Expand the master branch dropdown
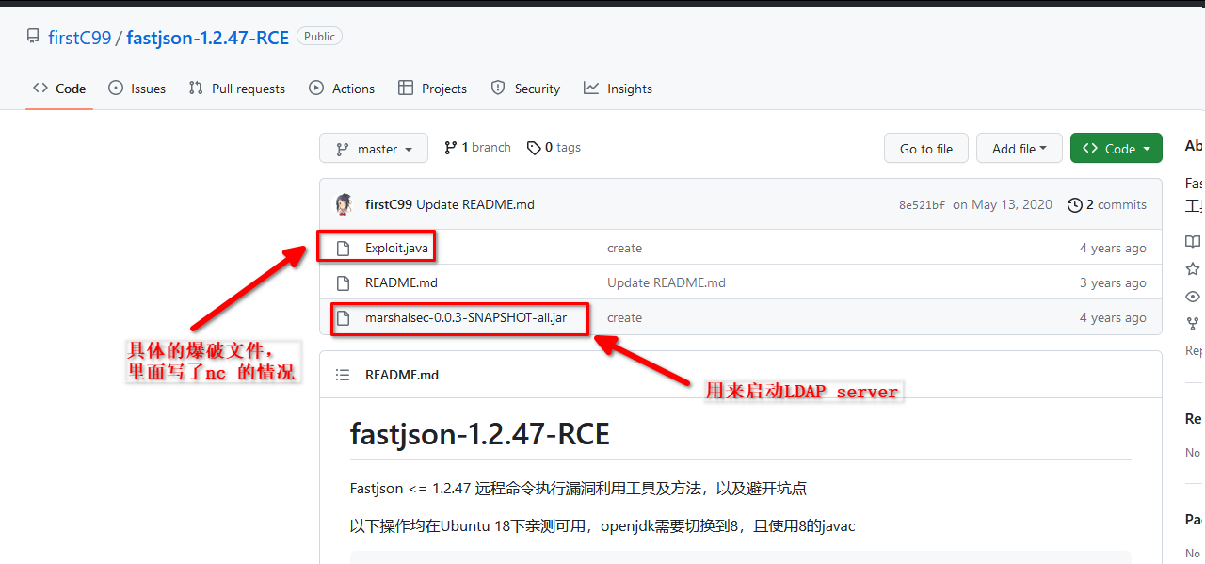This screenshot has height=564, width=1205. click(x=374, y=149)
